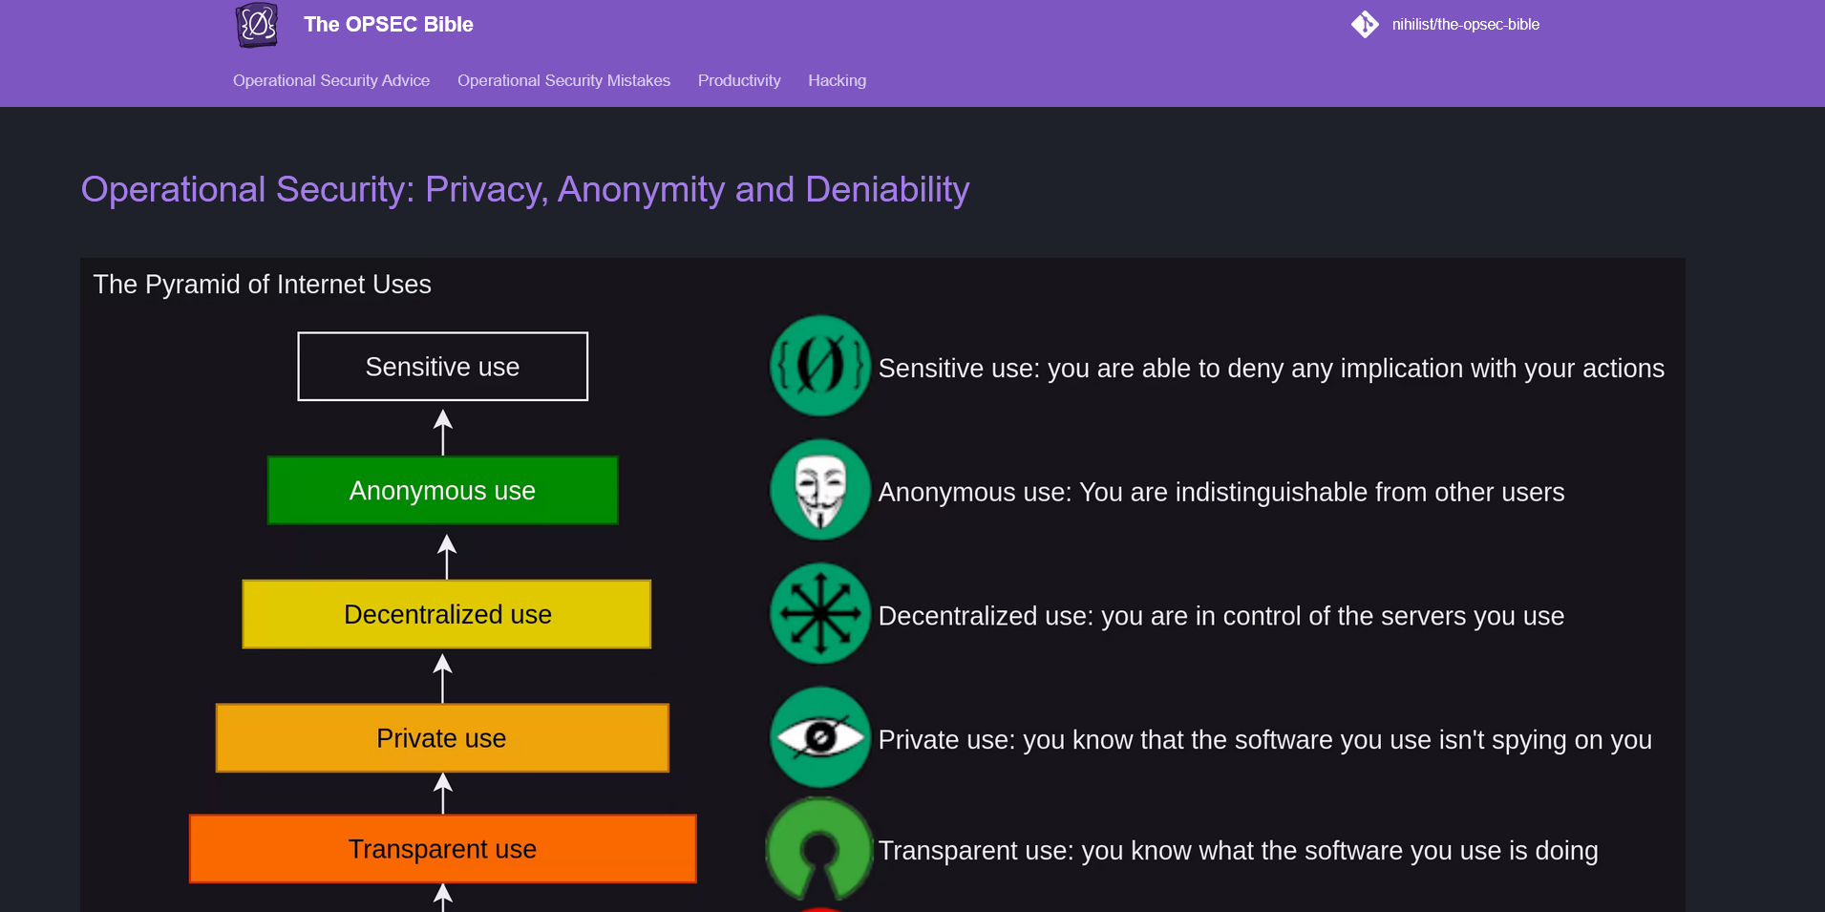Click the green Anonymous use box

coord(442,491)
